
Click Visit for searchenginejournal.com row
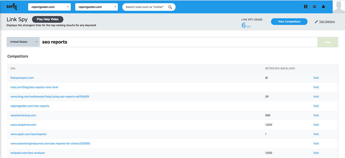(316, 143)
